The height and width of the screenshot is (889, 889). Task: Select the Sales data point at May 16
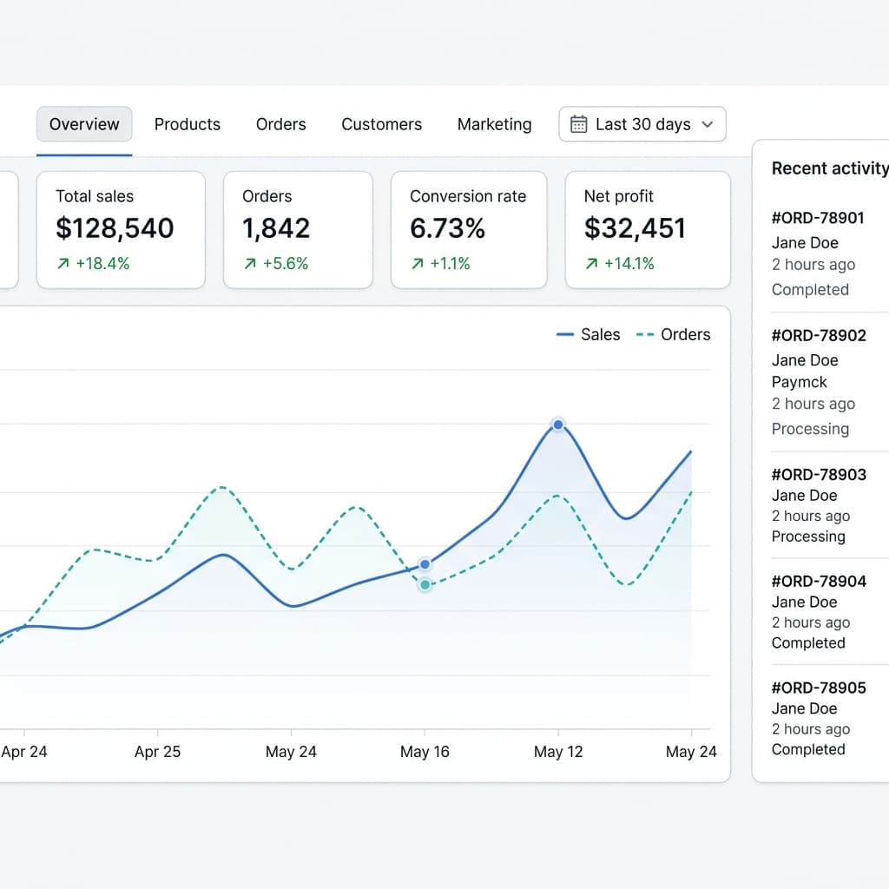tap(425, 564)
